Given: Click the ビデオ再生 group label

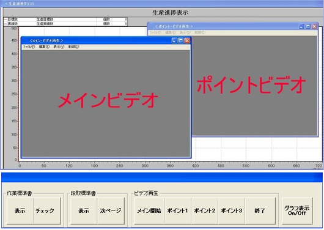Looking at the screenshot, I should [146, 193].
